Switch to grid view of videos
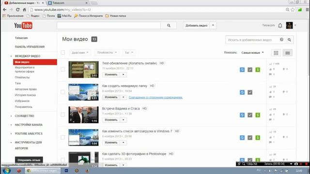The width and height of the screenshot is (310, 174). [x=276, y=53]
